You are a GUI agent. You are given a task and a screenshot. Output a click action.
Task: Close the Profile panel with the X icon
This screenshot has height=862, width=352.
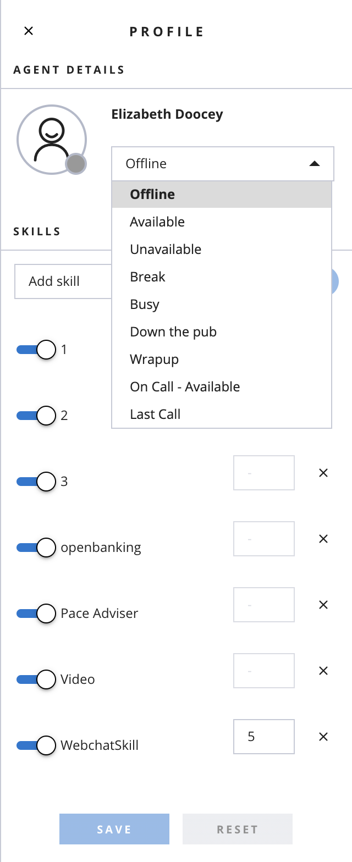29,31
